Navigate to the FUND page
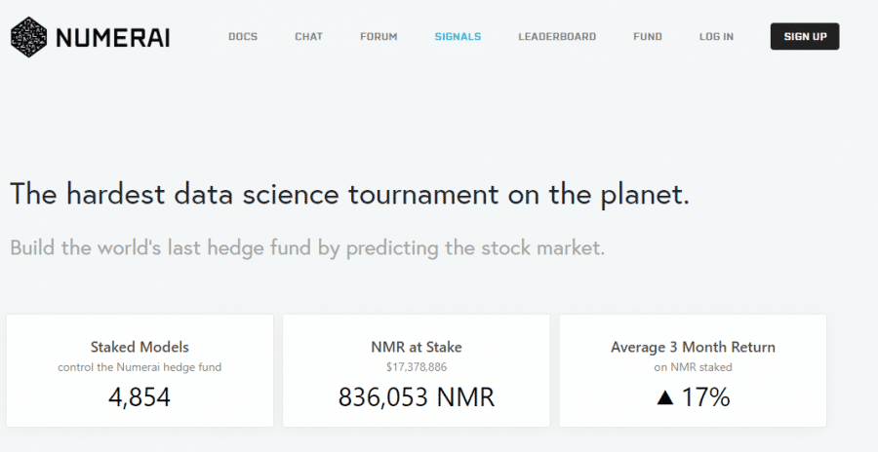The width and height of the screenshot is (878, 452). (x=647, y=37)
